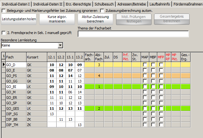Tick MFP checkbox for GO_PS
The image size is (203, 138).
(x=161, y=76)
